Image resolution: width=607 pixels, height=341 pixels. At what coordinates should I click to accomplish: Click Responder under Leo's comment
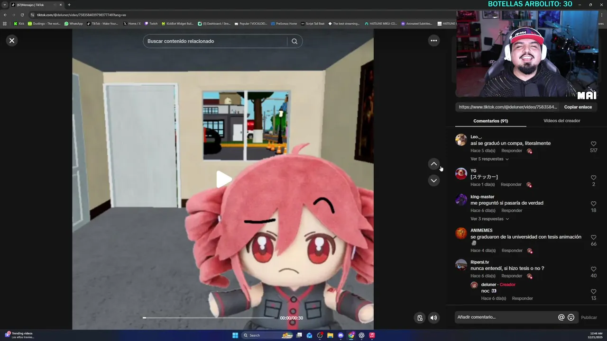(512, 151)
